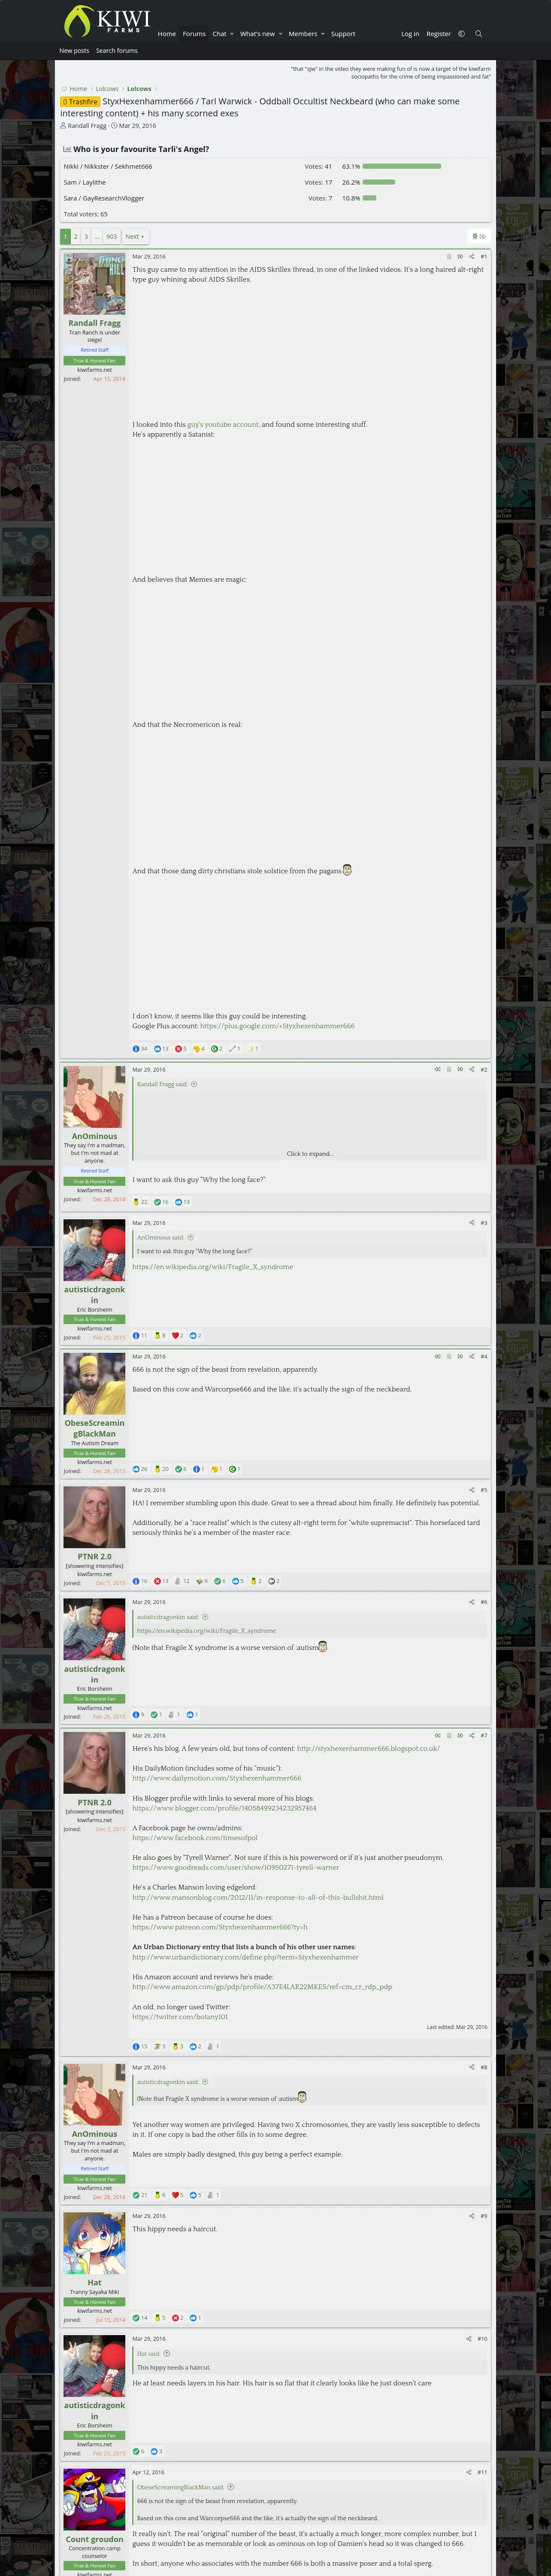551x2576 pixels.
Task: Click the 63.1% poll result bar
Action: click(402, 166)
